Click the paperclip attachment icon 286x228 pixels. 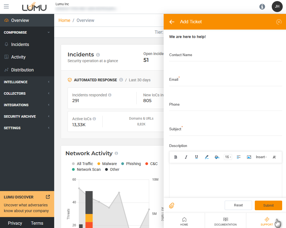(172, 205)
